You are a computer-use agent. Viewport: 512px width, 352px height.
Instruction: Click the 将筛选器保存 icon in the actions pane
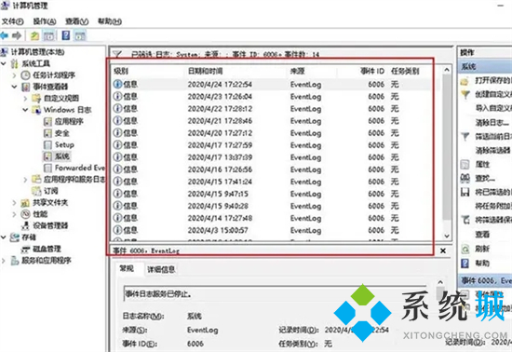[465, 220]
